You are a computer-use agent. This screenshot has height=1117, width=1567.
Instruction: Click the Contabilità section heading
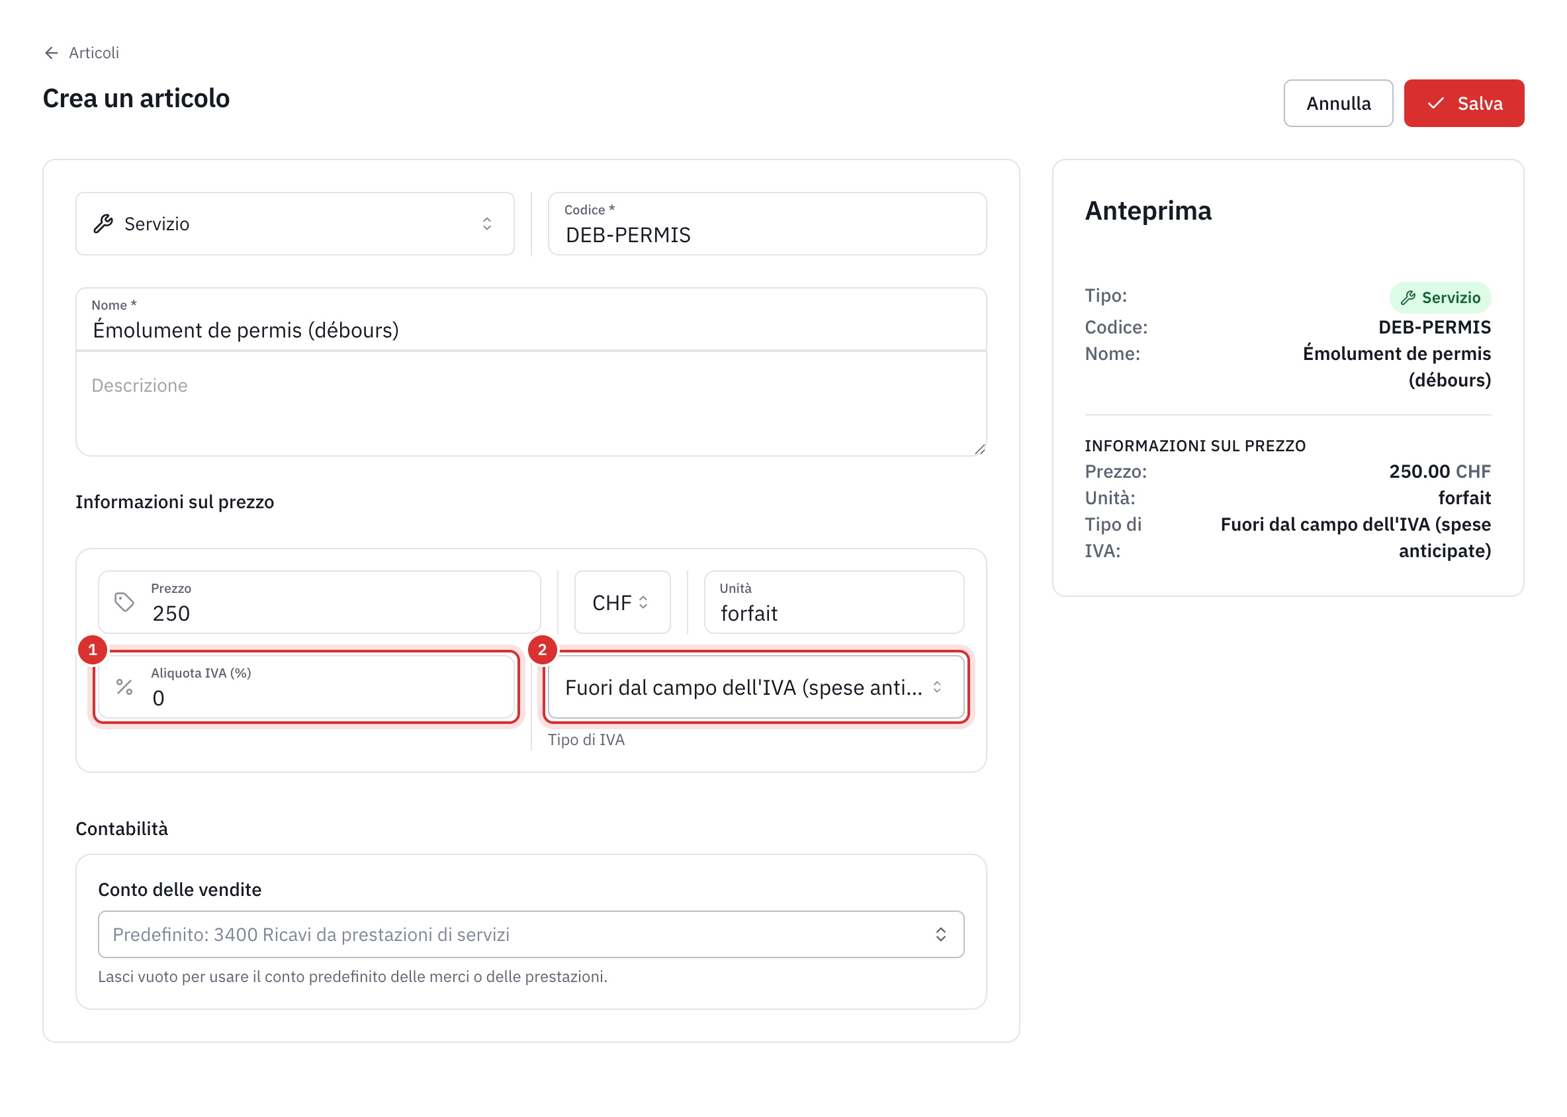pos(122,828)
